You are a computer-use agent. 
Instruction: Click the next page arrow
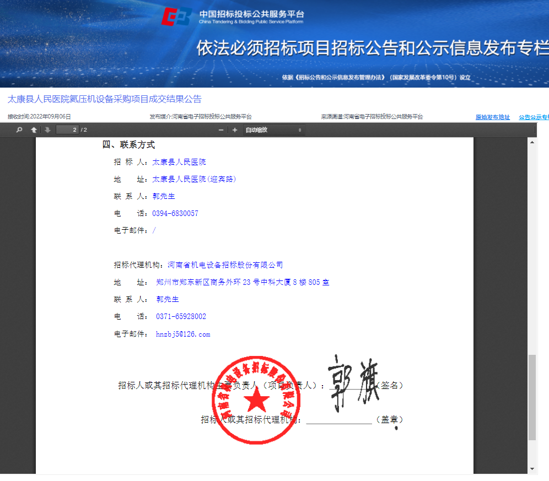47,130
